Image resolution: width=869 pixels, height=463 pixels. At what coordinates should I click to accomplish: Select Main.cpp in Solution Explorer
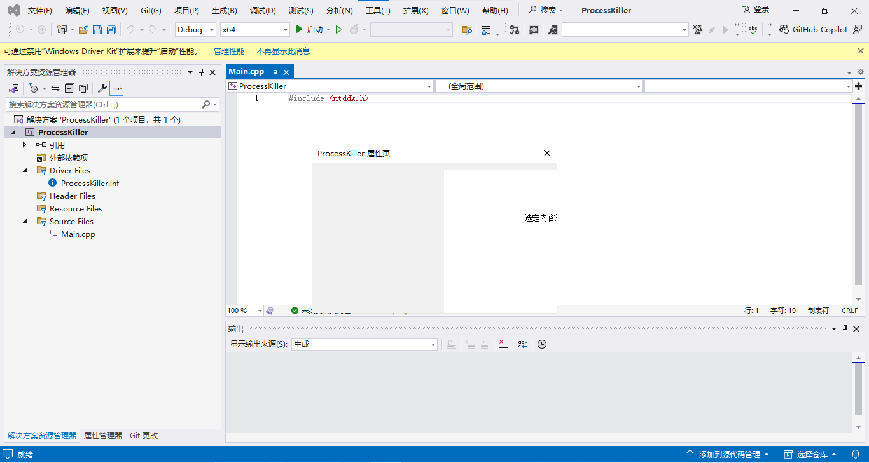[78, 234]
